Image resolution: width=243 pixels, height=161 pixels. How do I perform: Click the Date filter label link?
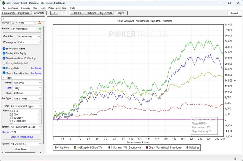(9, 88)
